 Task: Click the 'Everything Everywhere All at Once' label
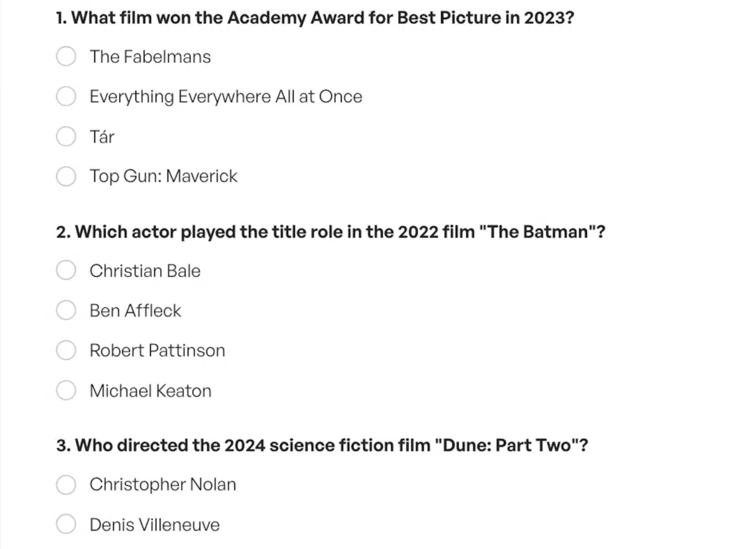[226, 97]
